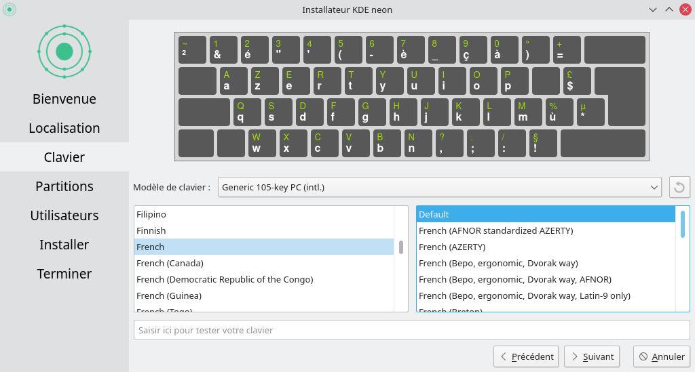This screenshot has height=372, width=695.
Task: Select the Finnish keyboard layout
Action: pos(264,230)
